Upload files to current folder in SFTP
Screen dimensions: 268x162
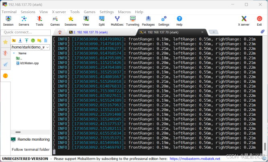[x=27, y=41]
